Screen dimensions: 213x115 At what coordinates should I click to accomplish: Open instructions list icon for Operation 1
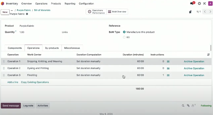pos(168,61)
